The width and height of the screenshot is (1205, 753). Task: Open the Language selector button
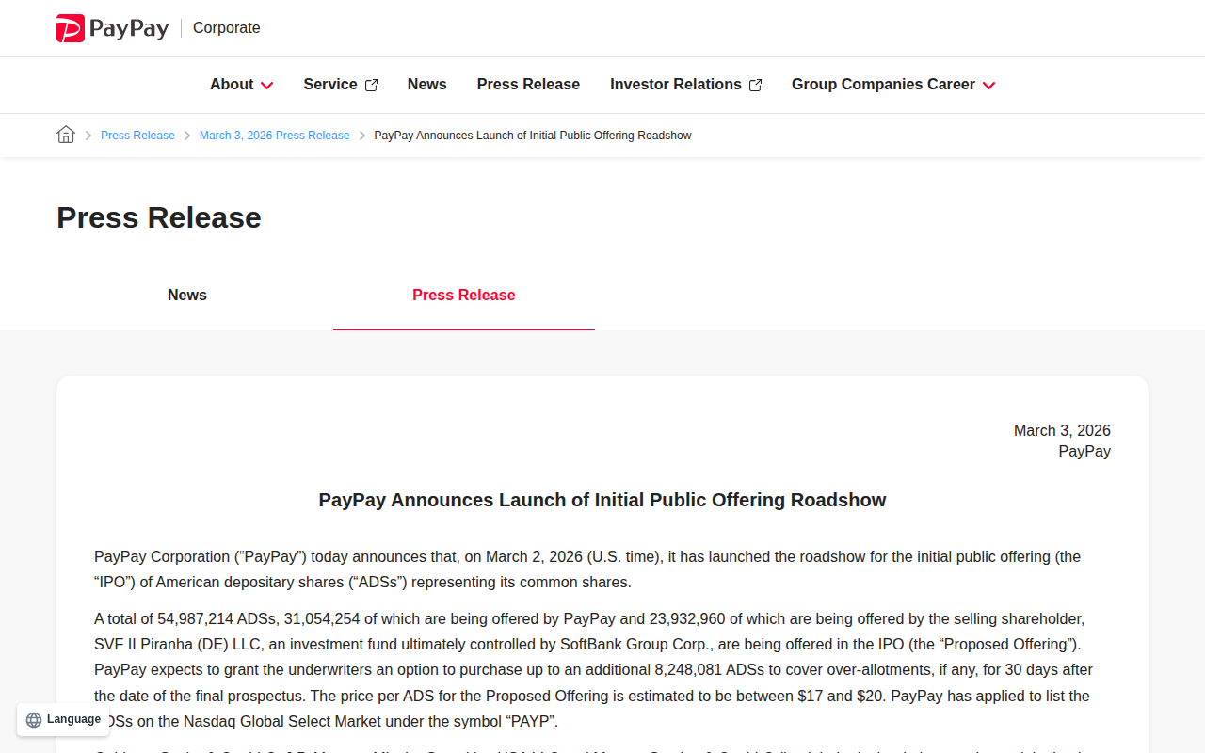63,720
